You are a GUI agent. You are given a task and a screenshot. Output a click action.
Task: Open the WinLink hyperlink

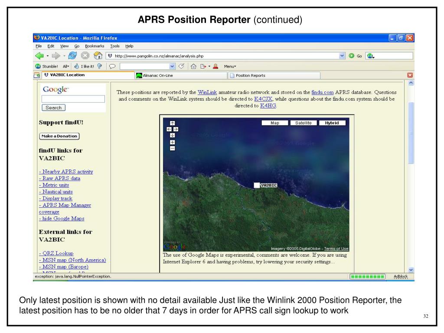click(x=207, y=92)
